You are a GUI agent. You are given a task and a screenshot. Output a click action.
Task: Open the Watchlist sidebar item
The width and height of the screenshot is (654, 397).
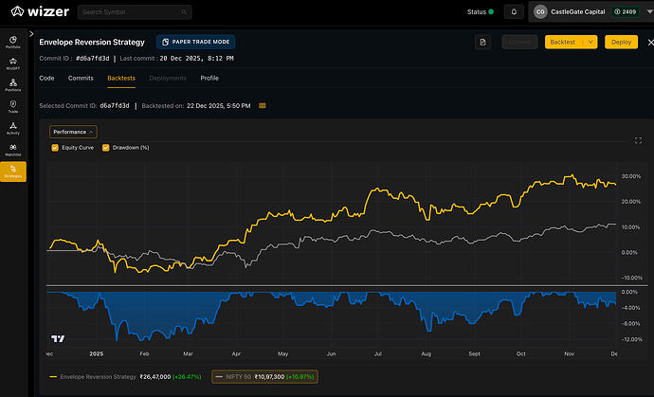point(13,150)
